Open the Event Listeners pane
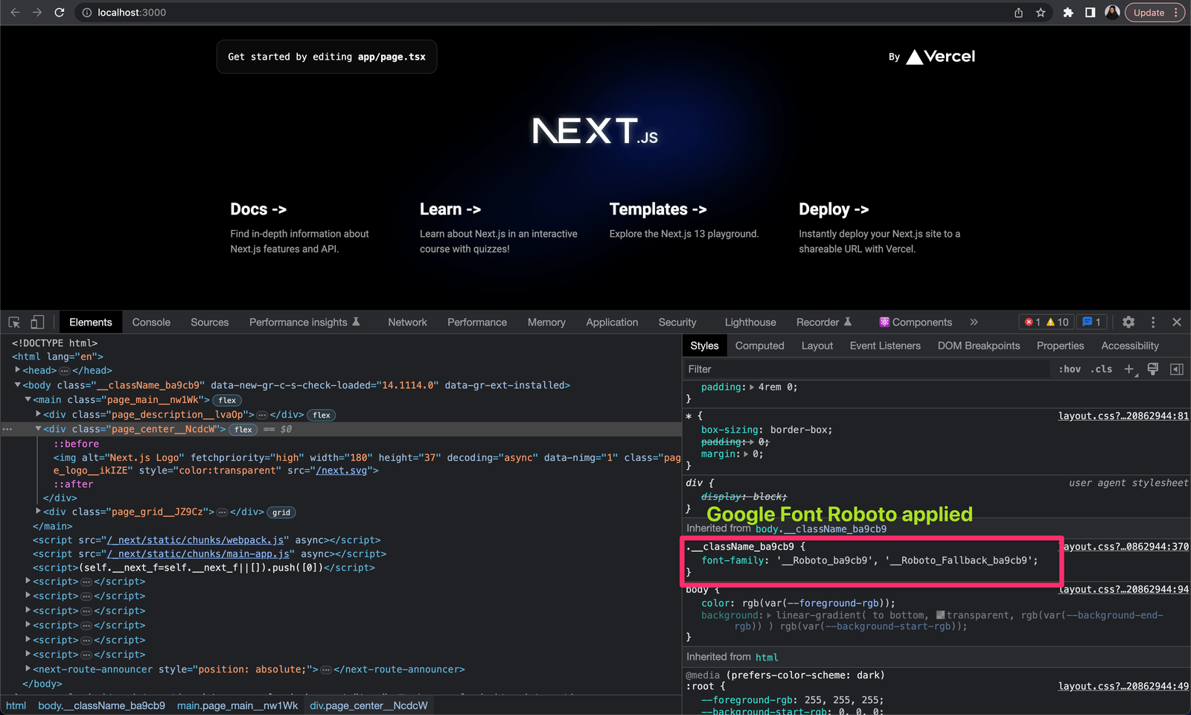Viewport: 1191px width, 715px height. (885, 346)
